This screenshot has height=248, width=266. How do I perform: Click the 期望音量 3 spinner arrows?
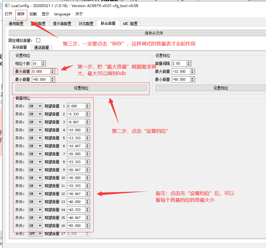pyautogui.click(x=87, y=122)
